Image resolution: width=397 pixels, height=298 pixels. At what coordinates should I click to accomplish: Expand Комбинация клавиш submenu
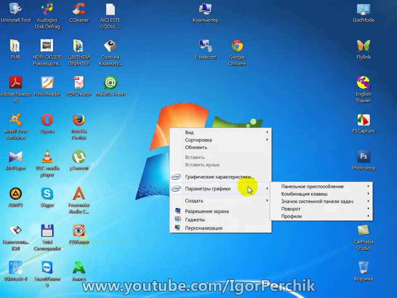click(x=322, y=194)
